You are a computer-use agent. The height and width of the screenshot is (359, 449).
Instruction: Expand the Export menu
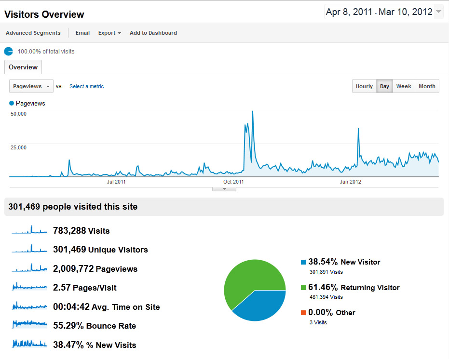pyautogui.click(x=109, y=33)
